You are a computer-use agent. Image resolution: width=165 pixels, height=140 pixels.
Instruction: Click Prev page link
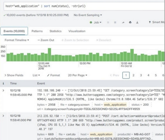[115, 75]
